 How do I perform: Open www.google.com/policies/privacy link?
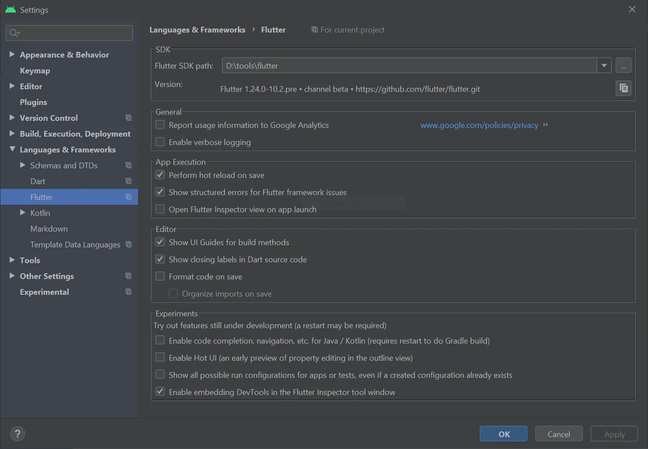point(479,125)
